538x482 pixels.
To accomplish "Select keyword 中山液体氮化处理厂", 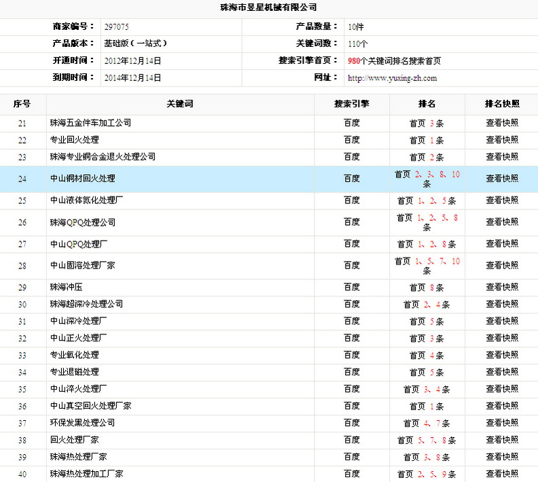I will (86, 201).
